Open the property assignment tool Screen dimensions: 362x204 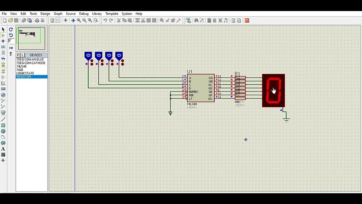pyautogui.click(x=202, y=20)
